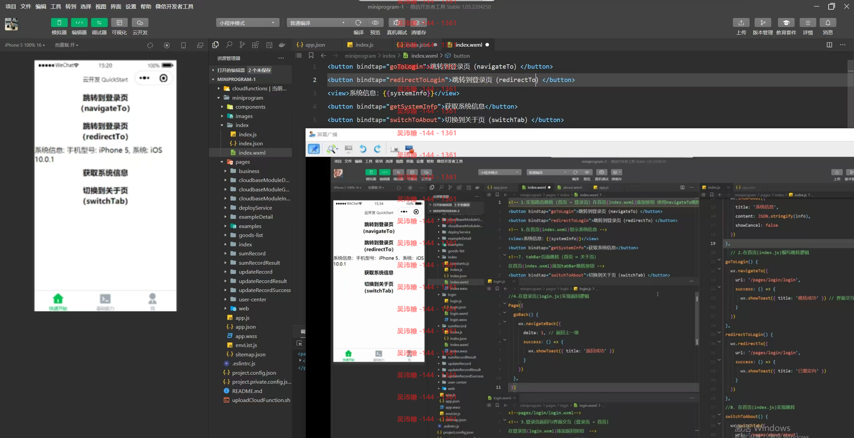Open the Source control icon in sidebar
The width and height of the screenshot is (854, 438).
pyautogui.click(x=242, y=45)
